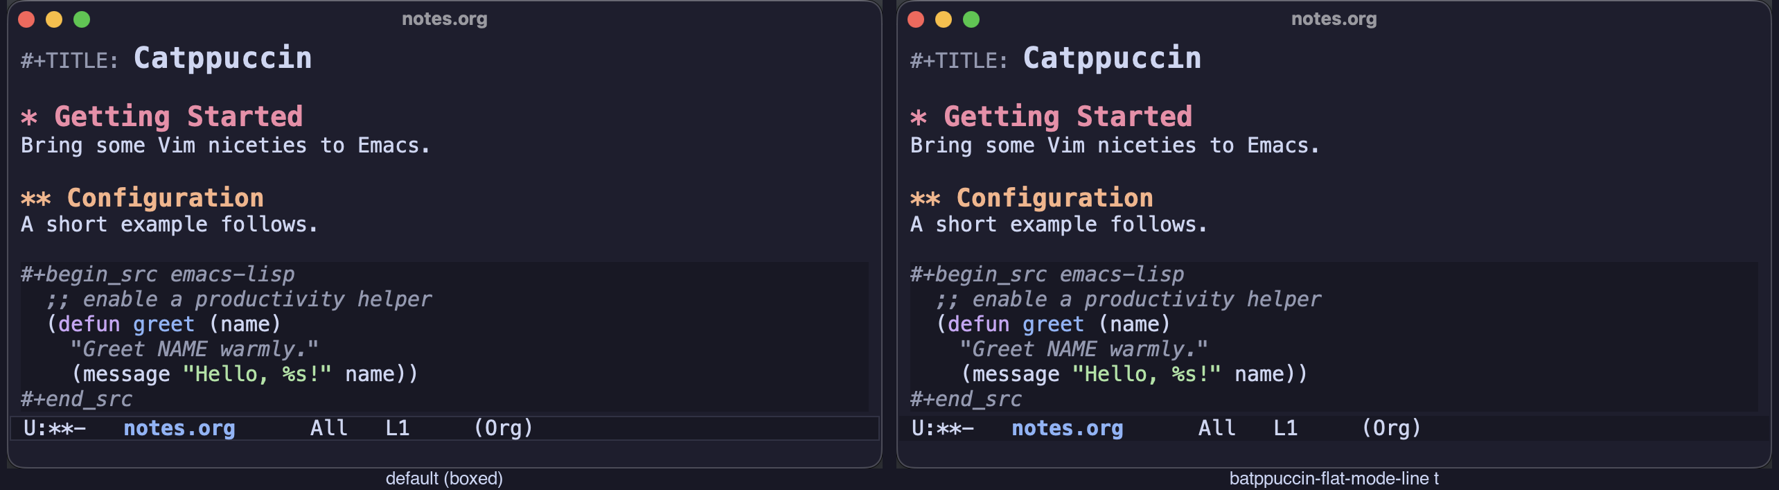This screenshot has height=490, width=1779.
Task: Click the #+end_src line in the left window
Action: (76, 399)
